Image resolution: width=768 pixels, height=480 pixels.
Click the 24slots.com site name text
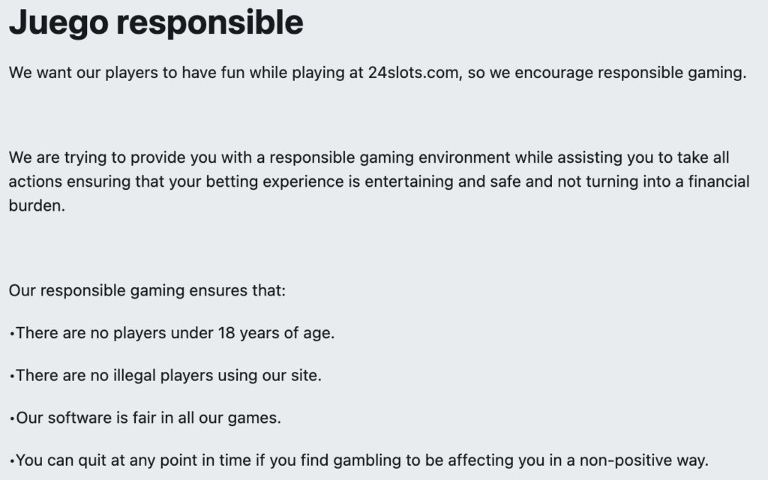coord(413,73)
